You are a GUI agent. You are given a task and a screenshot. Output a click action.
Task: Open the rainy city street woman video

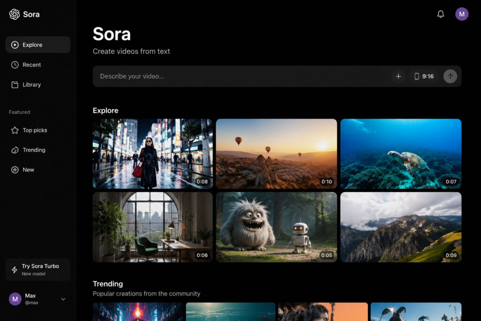[x=153, y=154]
